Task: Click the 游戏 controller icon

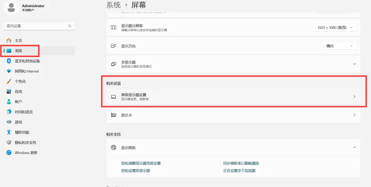Action: [9, 122]
